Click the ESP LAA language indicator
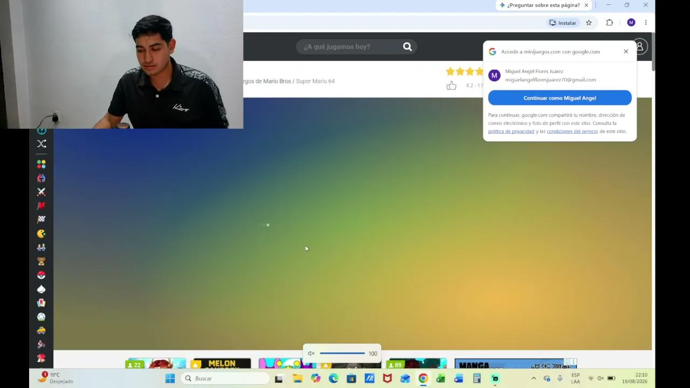This screenshot has height=388, width=690. pos(576,378)
